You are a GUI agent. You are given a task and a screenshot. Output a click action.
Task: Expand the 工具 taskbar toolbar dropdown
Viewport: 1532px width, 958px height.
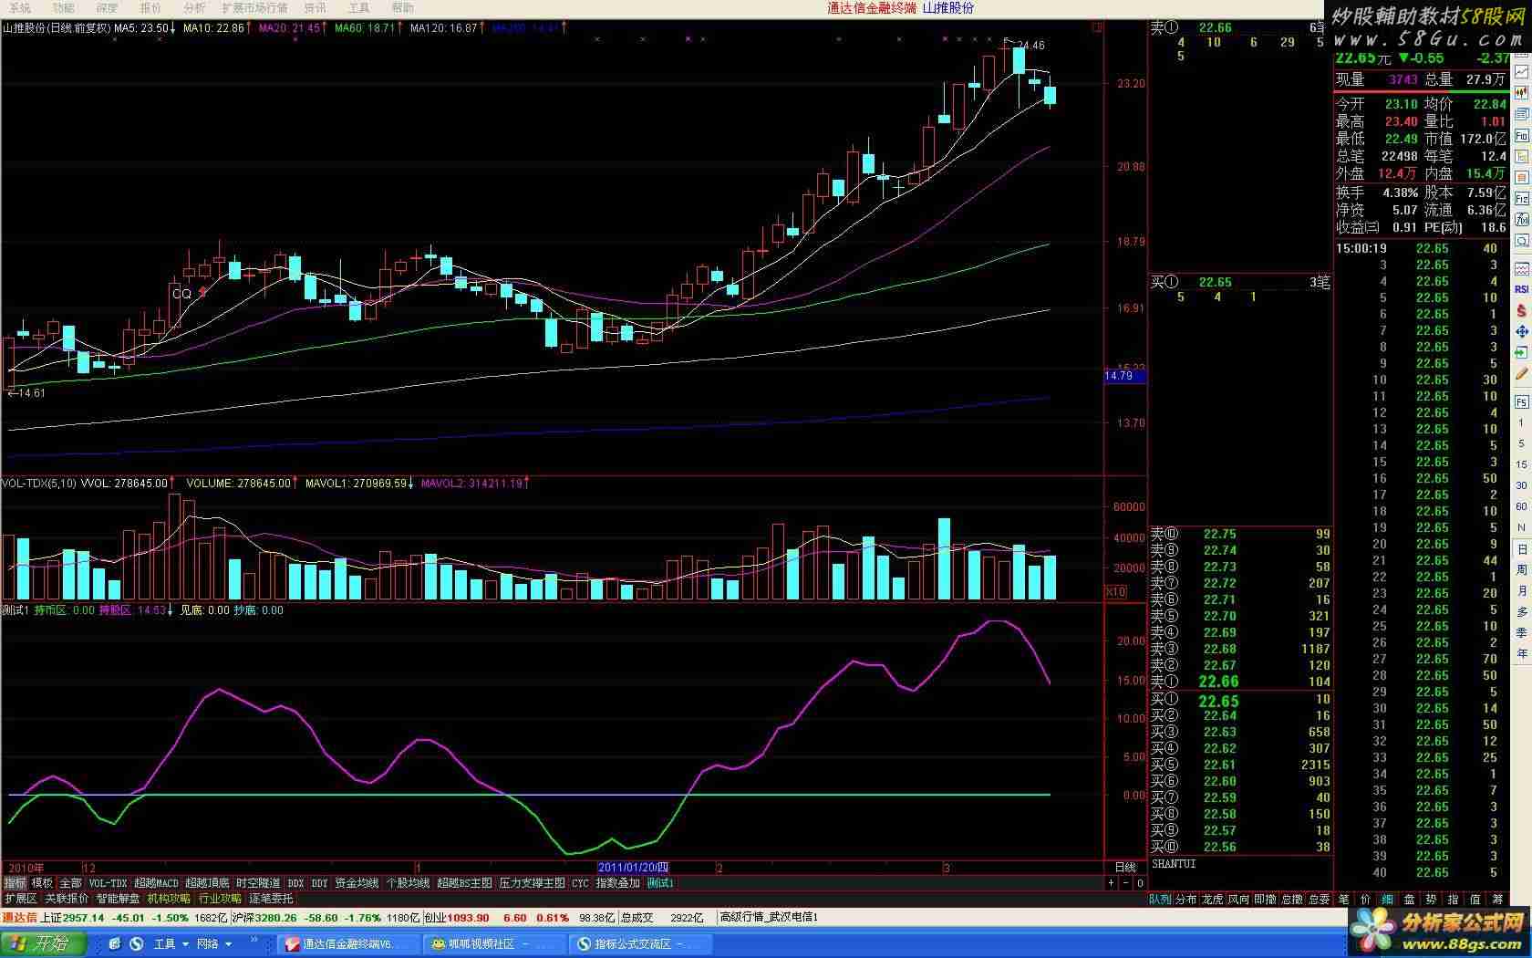171,943
